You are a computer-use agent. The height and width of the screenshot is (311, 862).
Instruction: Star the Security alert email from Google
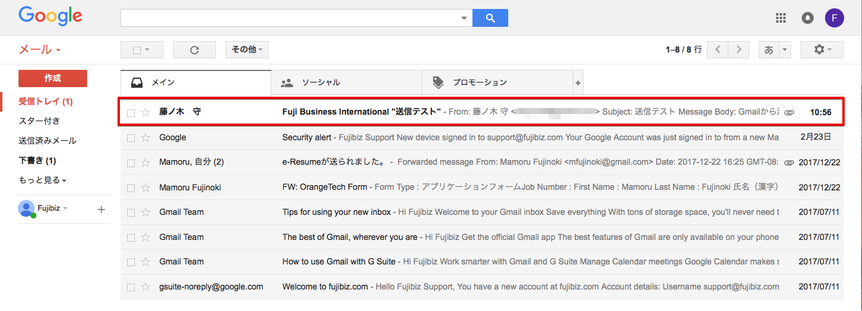tap(145, 138)
